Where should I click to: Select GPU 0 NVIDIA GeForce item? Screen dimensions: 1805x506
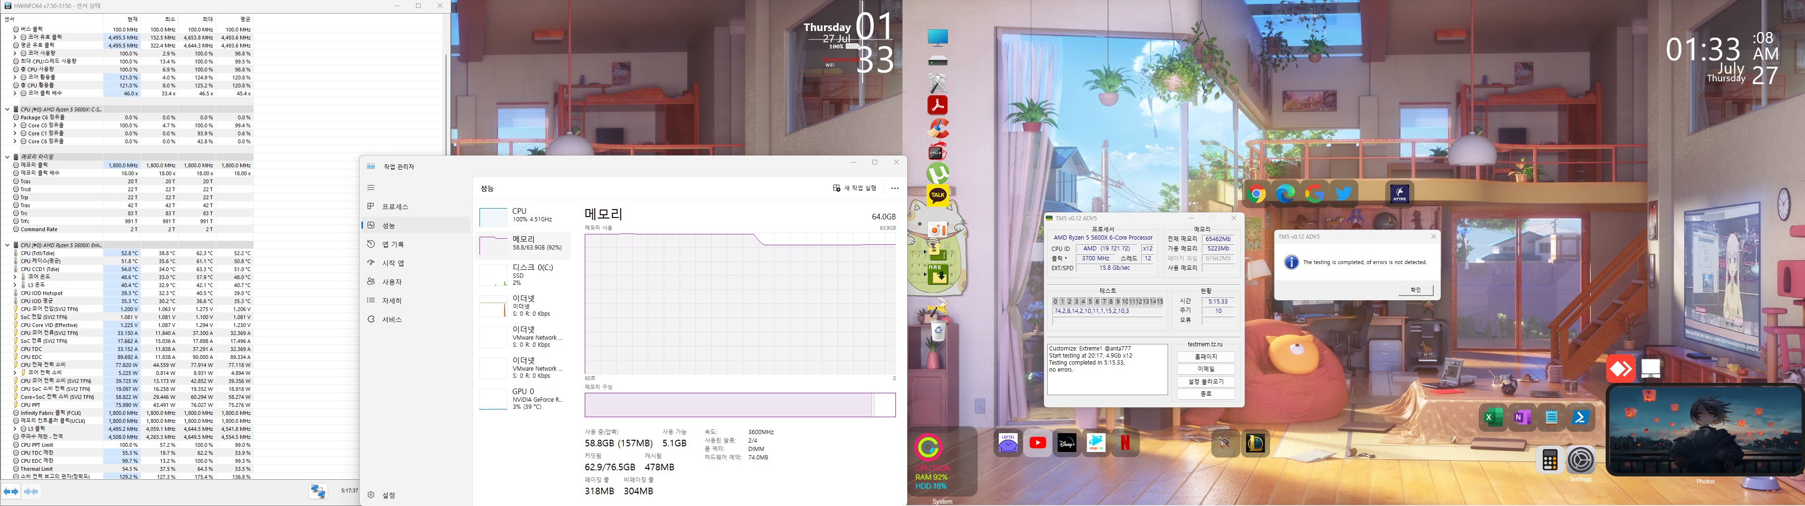(x=523, y=399)
